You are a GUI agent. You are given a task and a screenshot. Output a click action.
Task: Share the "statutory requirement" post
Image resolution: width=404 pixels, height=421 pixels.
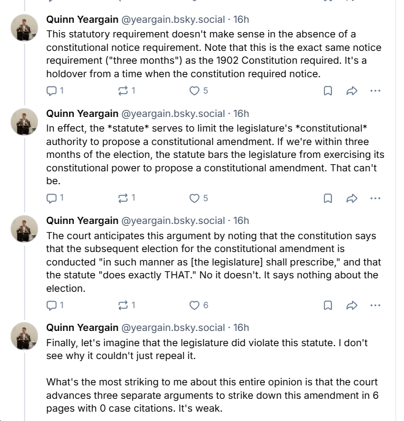coord(352,91)
